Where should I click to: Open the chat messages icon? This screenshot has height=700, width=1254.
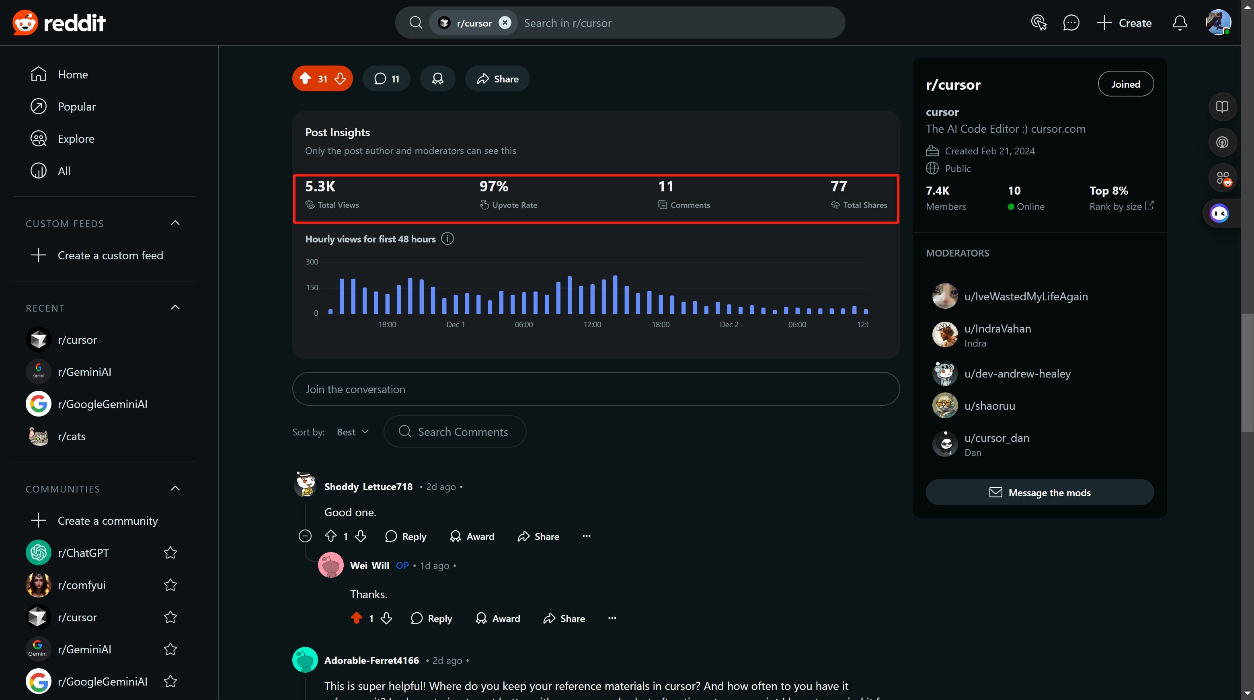click(x=1071, y=23)
